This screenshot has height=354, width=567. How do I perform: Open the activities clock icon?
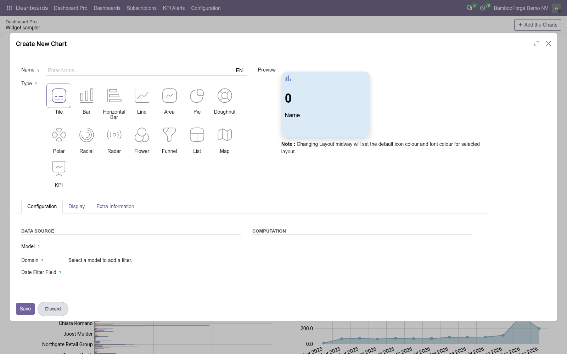pos(483,8)
